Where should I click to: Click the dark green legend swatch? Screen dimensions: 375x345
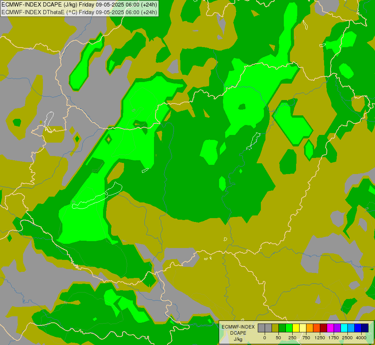[x=282, y=328]
